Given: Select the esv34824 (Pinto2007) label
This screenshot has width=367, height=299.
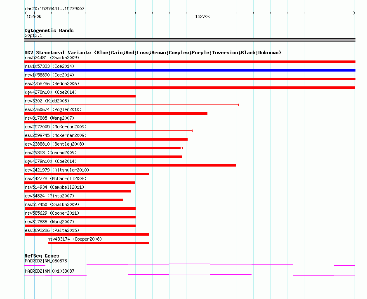Looking at the screenshot, I should pos(49,196).
